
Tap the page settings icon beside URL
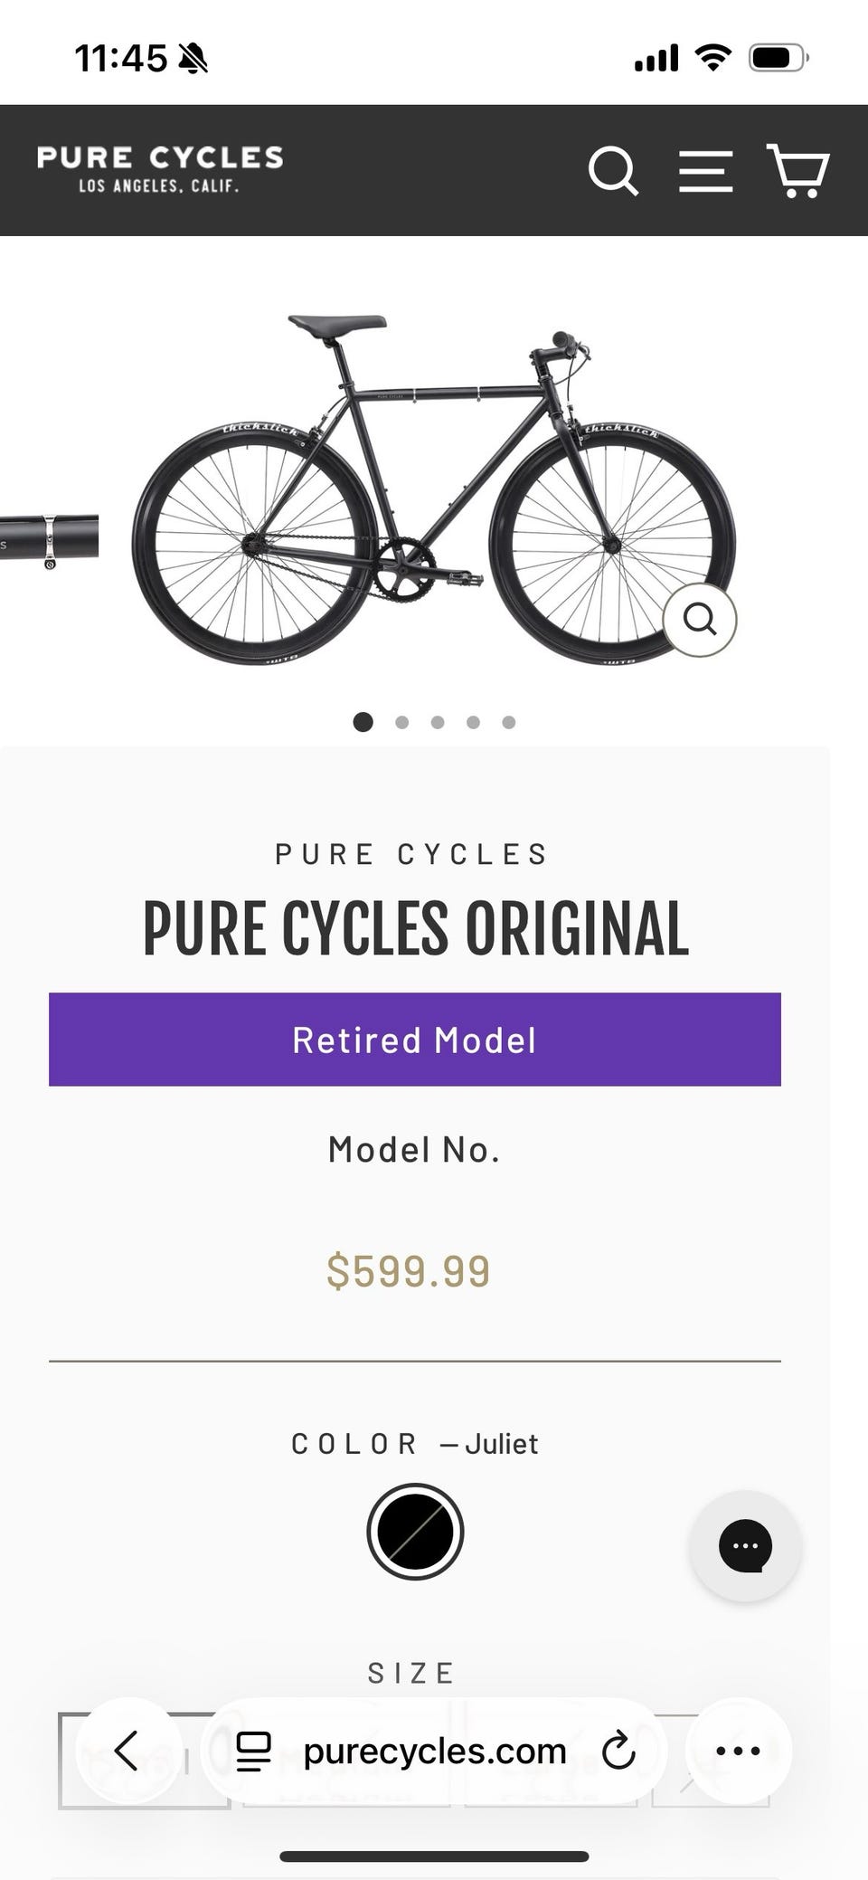253,1752
